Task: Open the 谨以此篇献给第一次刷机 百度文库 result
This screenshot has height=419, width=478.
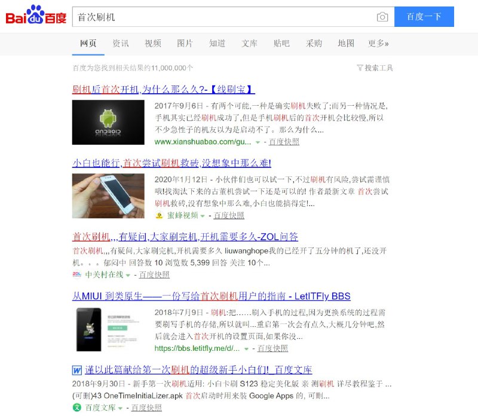Action: point(198,369)
